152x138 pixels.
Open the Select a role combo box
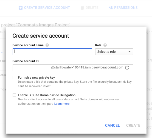point(114,52)
